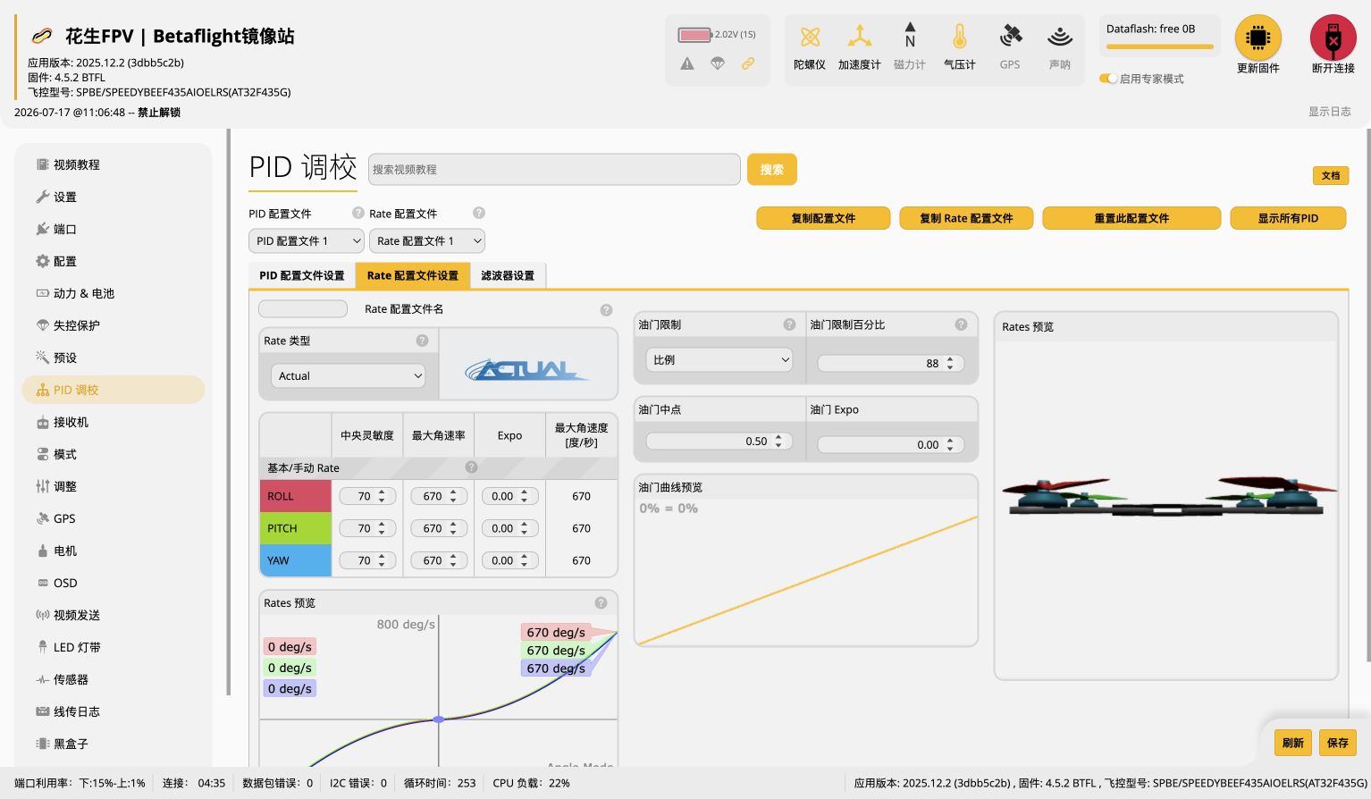Click the help icon next to 油门限制
Image resolution: width=1371 pixels, height=799 pixels.
coord(789,324)
